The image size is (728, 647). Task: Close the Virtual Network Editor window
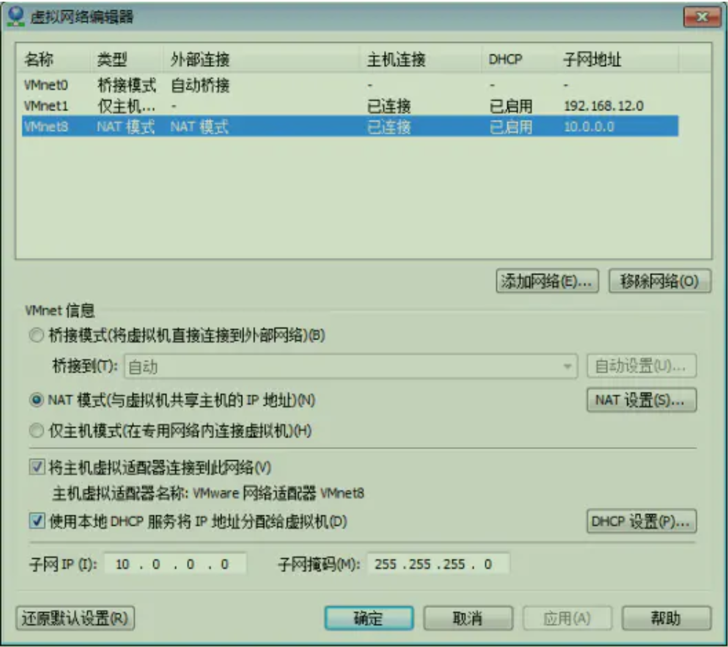pos(702,17)
